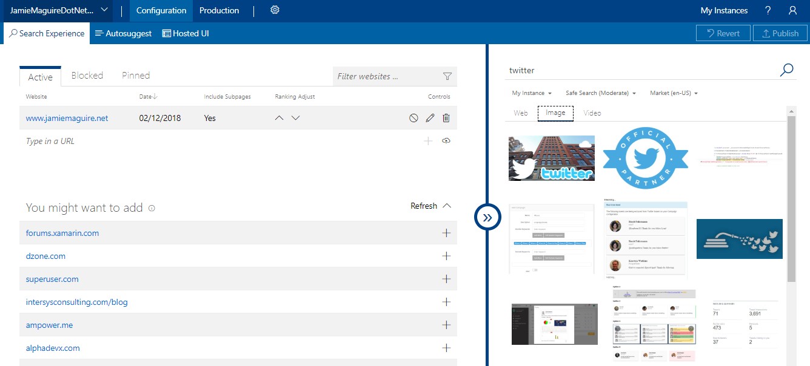Add intersysconsulting.com/blog with its plus icon

point(447,302)
